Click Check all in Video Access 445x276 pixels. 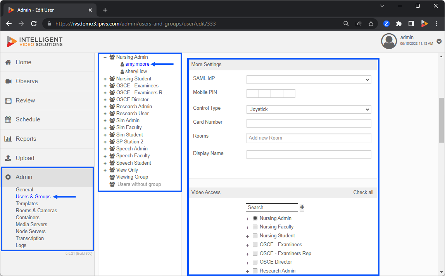363,193
